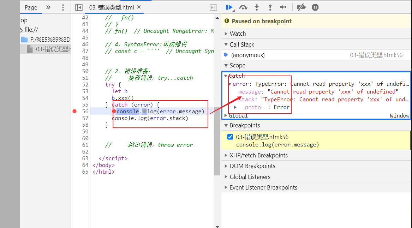Screen dimensions: 412x228
Task: Click console.log(error.stack) code line
Action: pyautogui.click(x=150, y=118)
